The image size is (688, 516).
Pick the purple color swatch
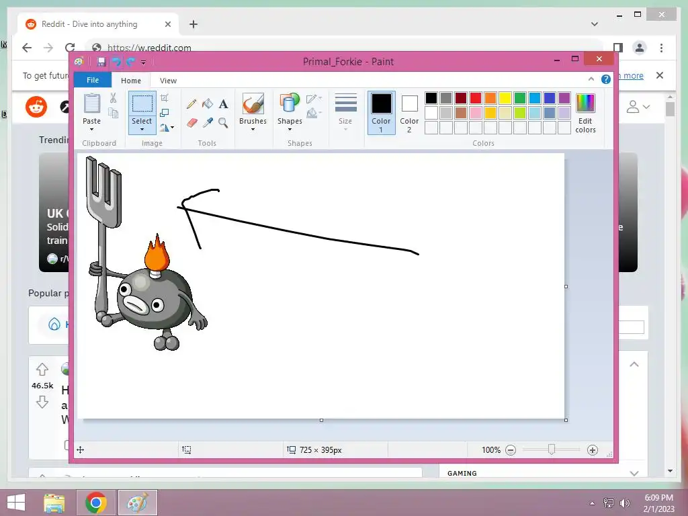point(564,98)
